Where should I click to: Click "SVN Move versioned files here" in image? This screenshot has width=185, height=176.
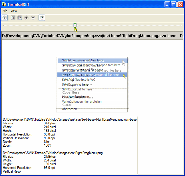click(x=83, y=60)
